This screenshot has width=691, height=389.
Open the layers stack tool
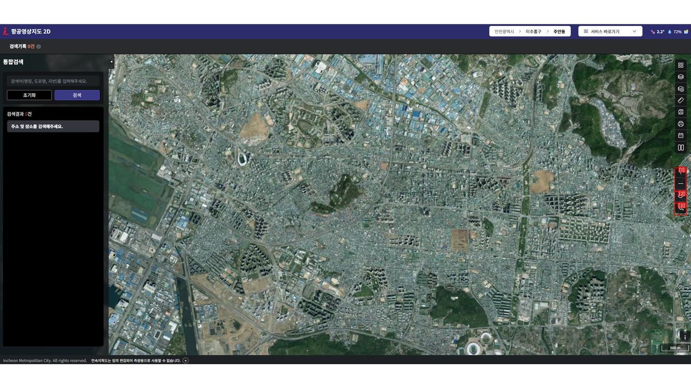(681, 77)
